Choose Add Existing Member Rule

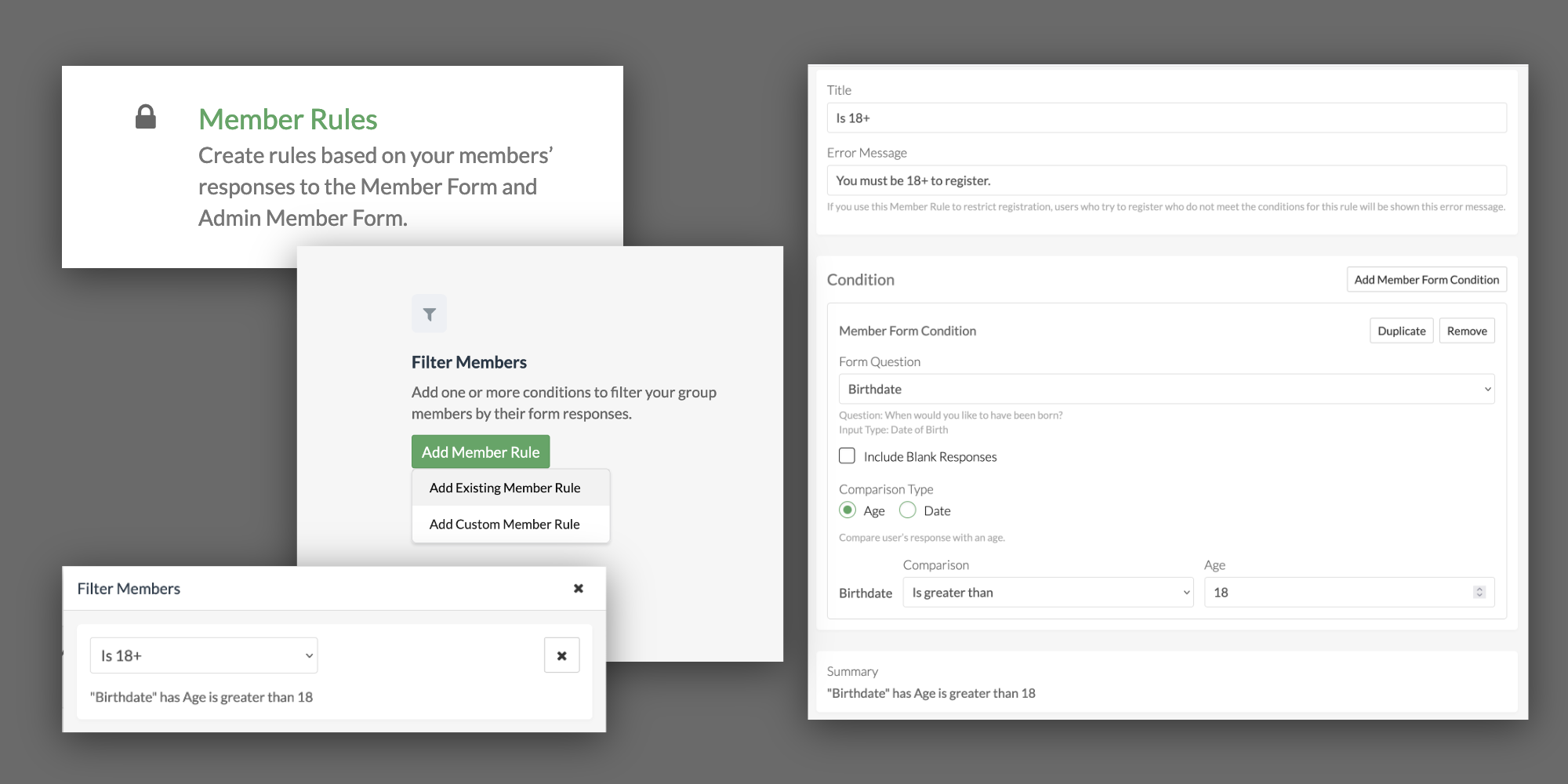505,488
